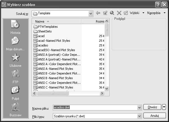
Task: Go up one folder level icon
Action: [105, 13]
